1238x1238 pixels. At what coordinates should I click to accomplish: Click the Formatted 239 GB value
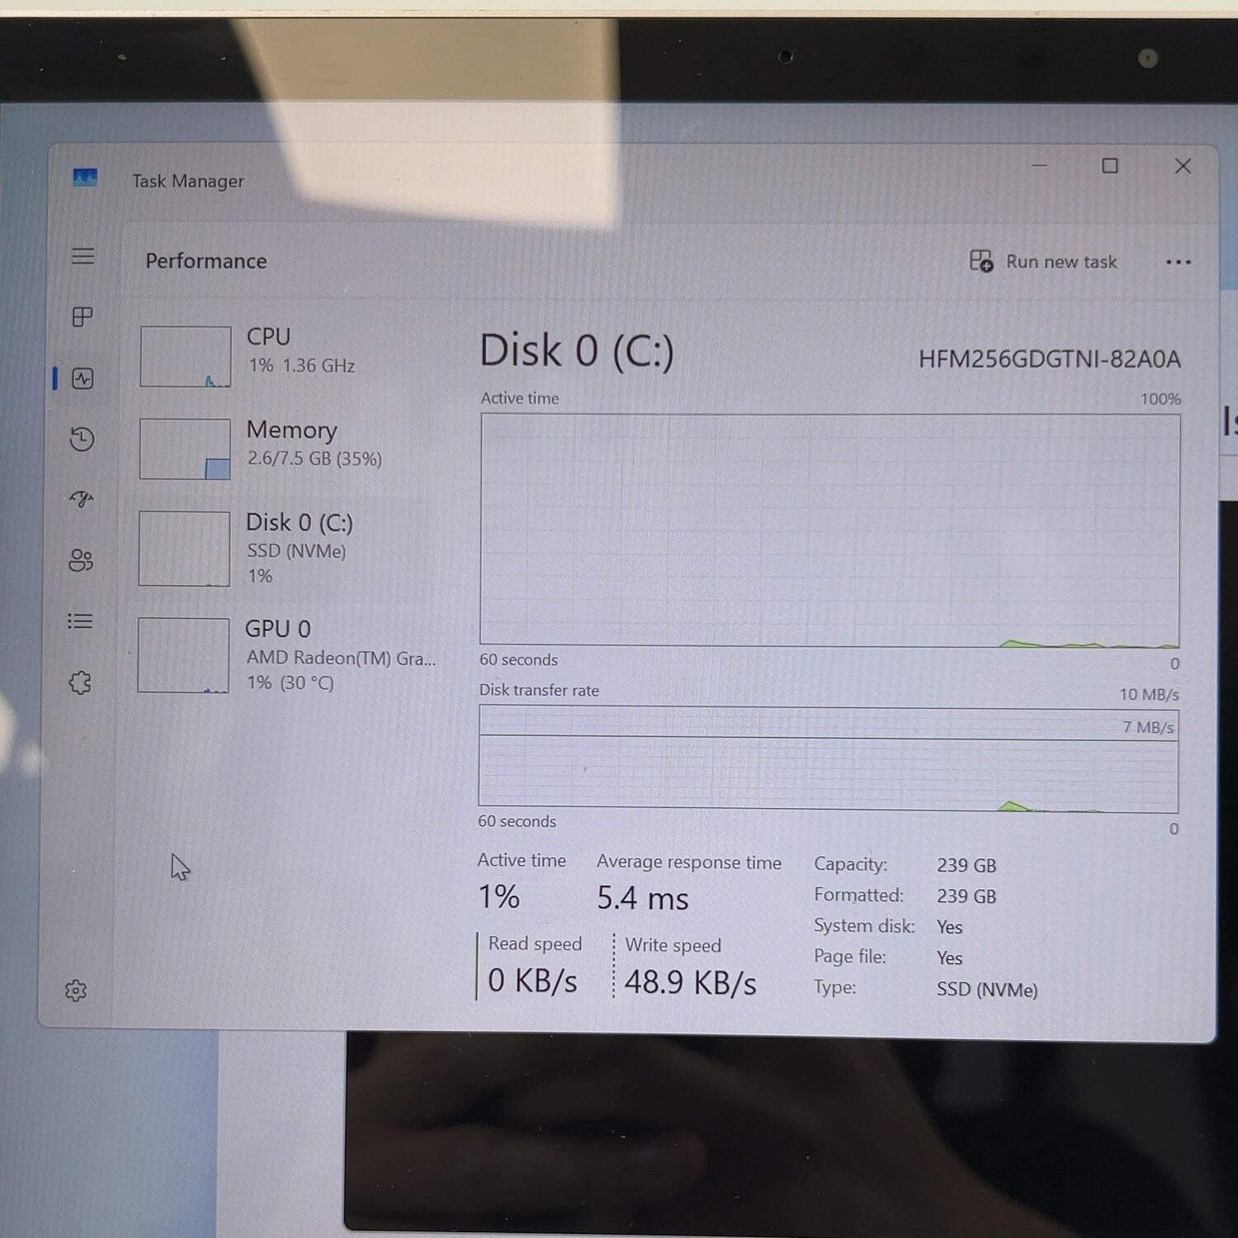(x=966, y=896)
